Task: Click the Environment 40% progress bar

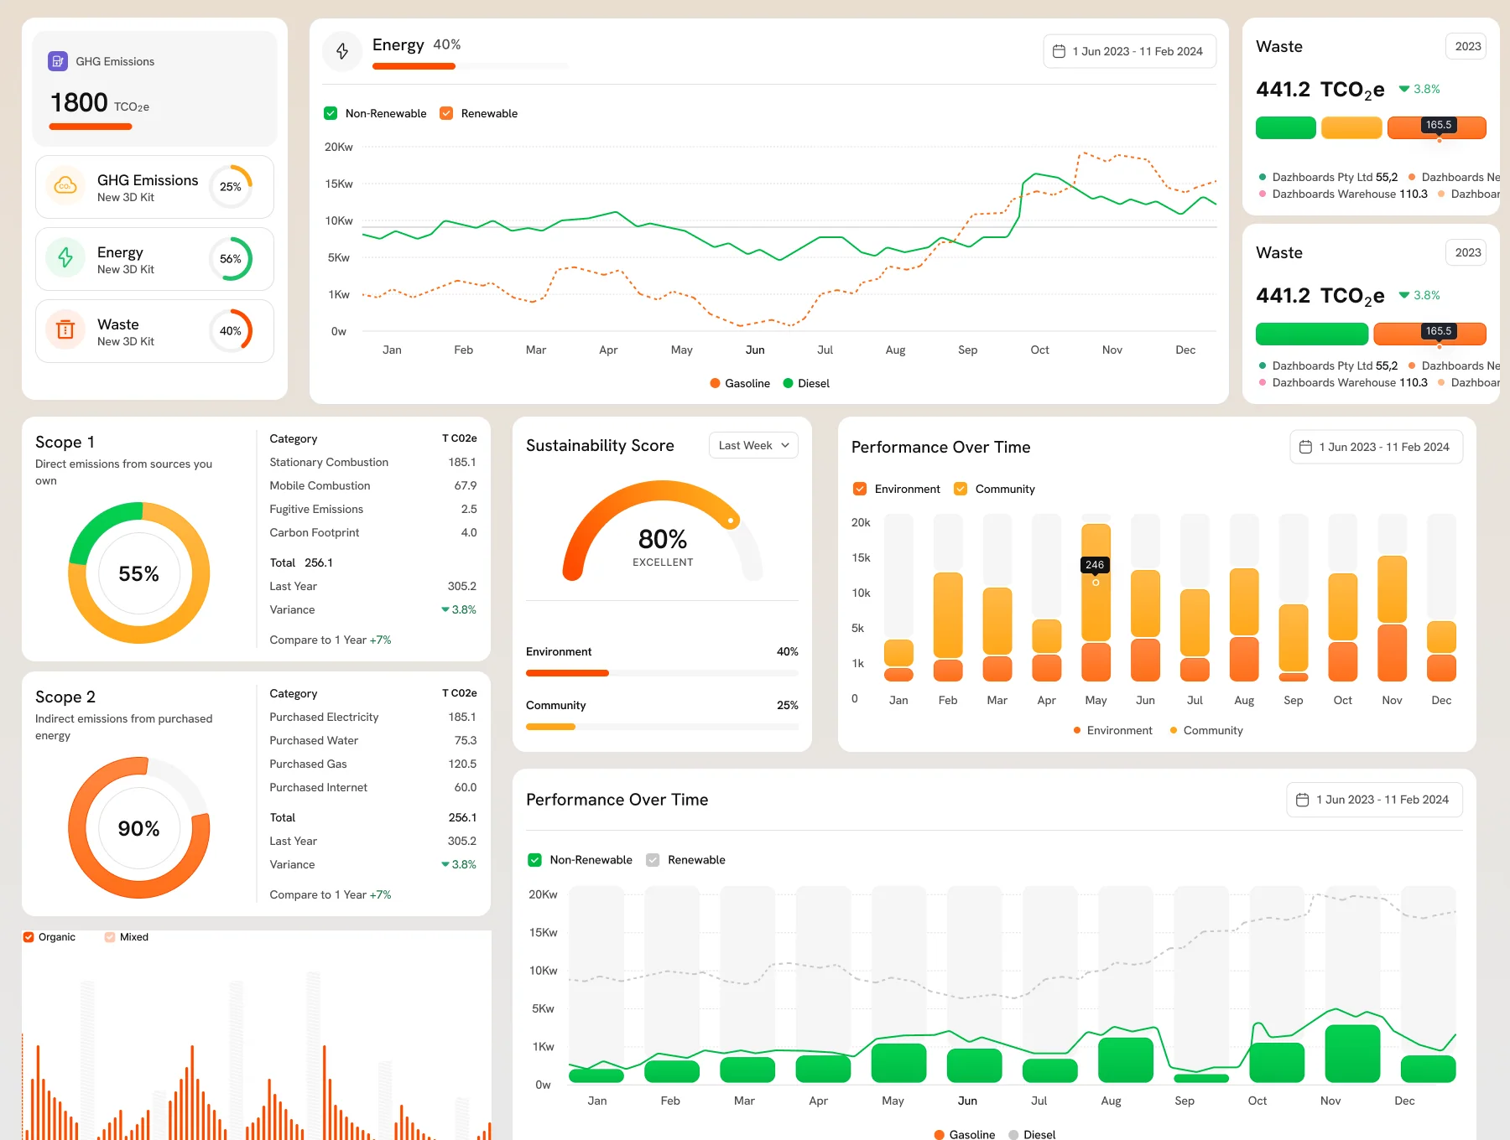Action: pos(662,673)
